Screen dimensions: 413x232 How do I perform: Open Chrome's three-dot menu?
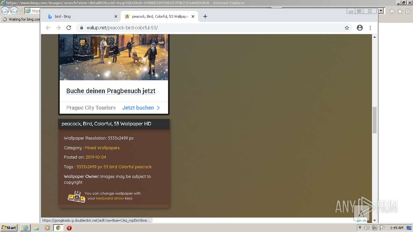pos(370,28)
